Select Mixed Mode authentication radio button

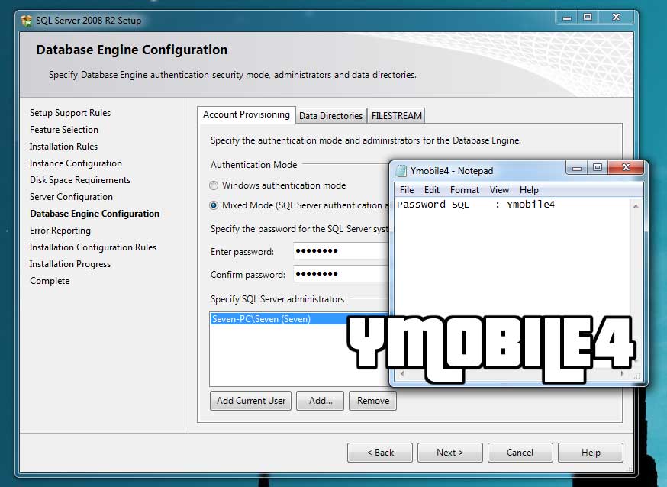(x=214, y=205)
